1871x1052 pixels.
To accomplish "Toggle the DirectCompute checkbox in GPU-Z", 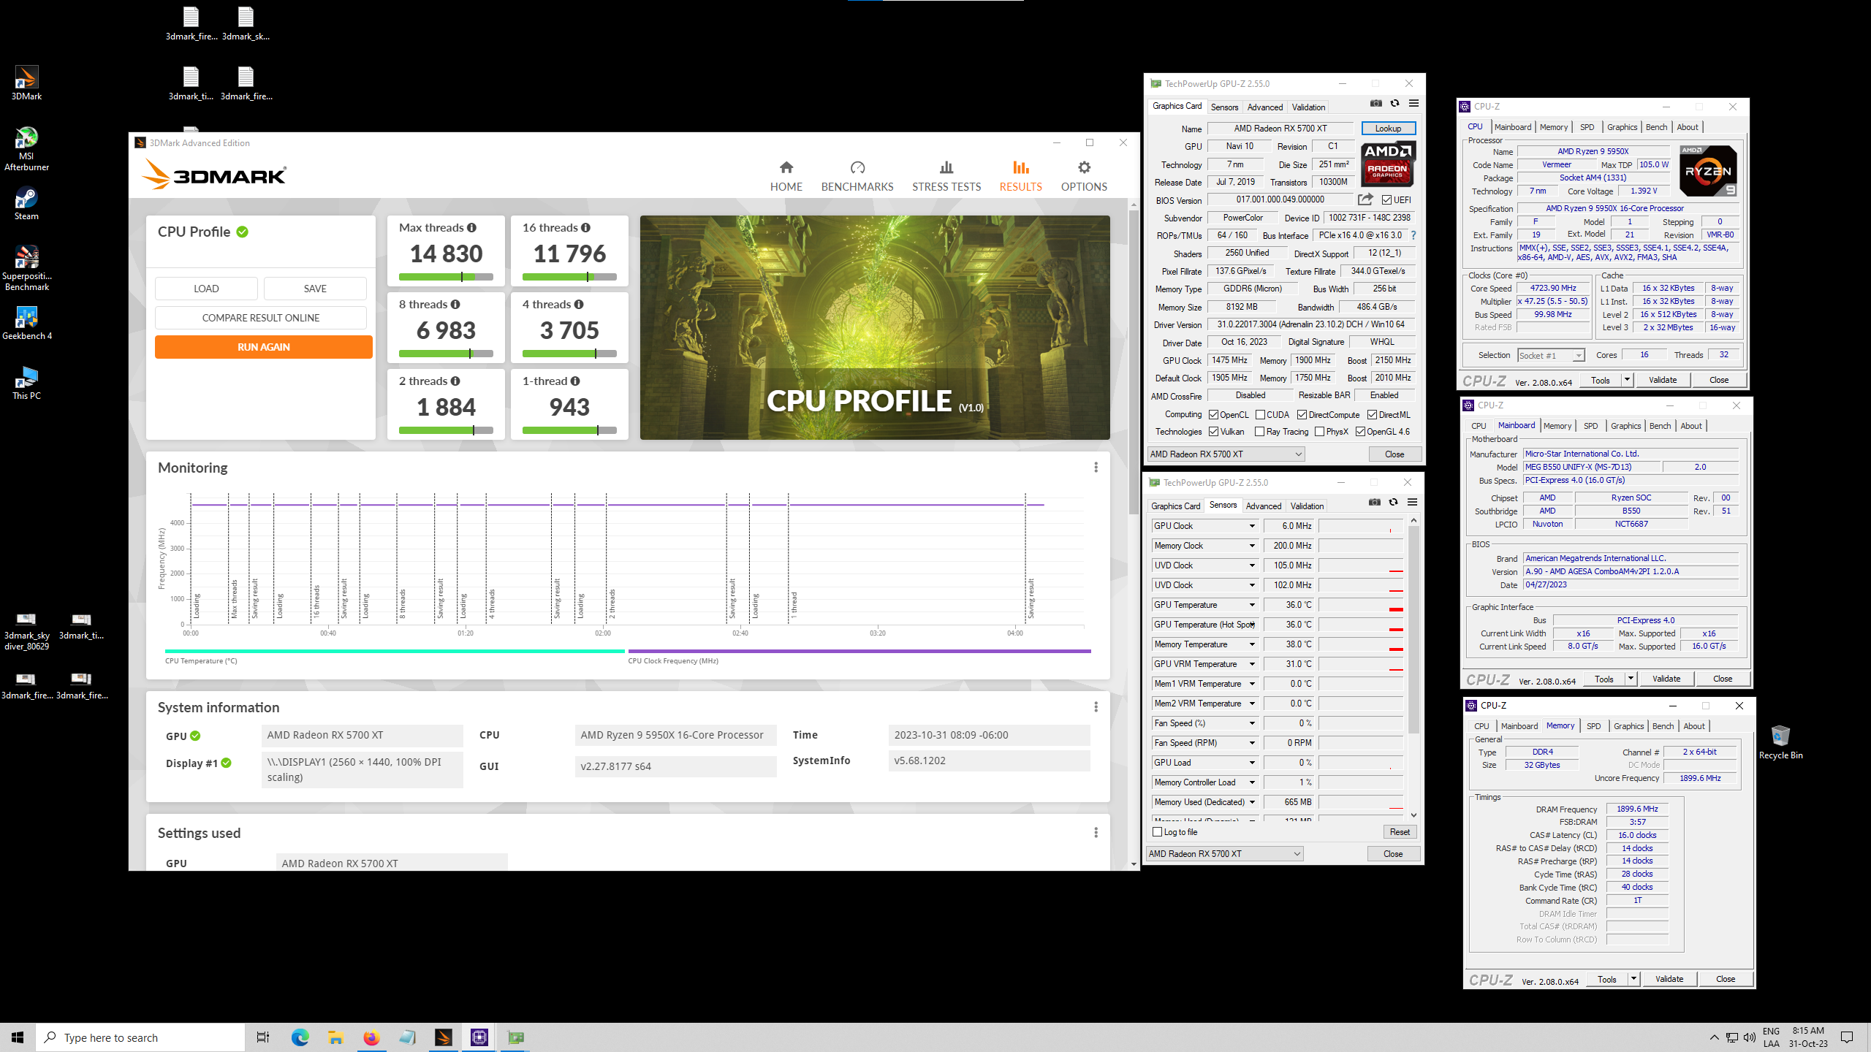I will 1302,415.
